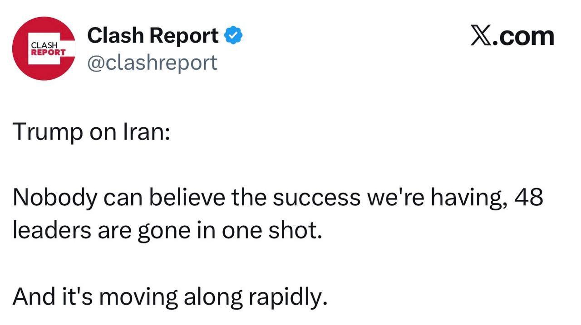
Task: Click the X logo glyph
Action: pos(481,36)
